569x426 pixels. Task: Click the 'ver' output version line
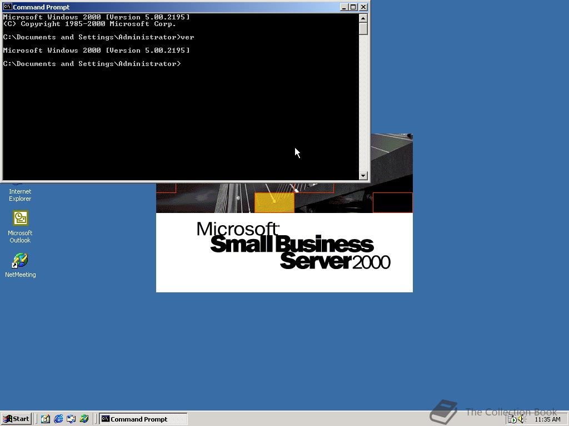96,50
